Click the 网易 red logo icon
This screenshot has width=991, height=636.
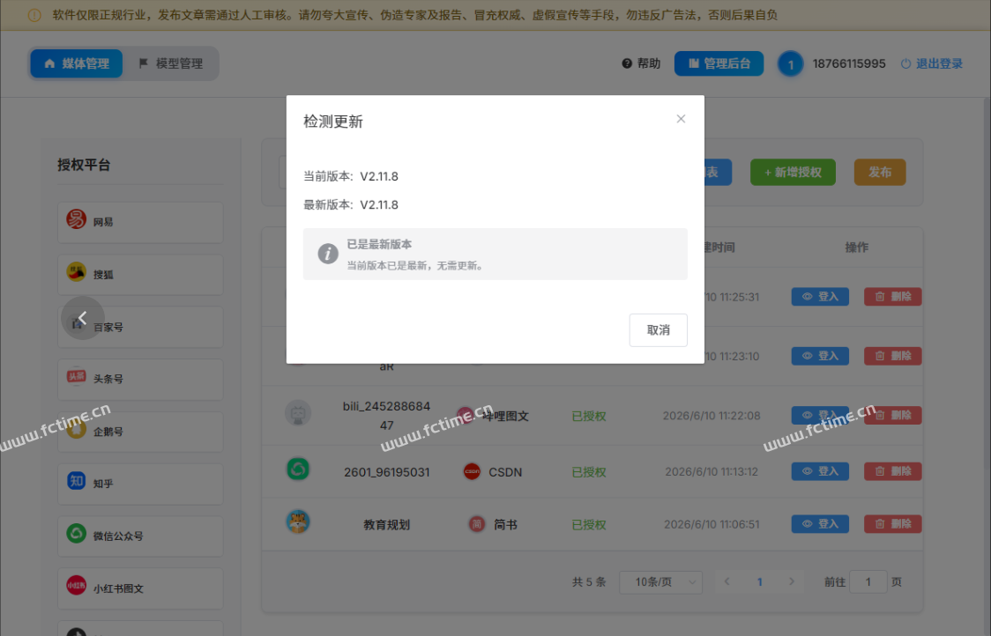point(77,219)
